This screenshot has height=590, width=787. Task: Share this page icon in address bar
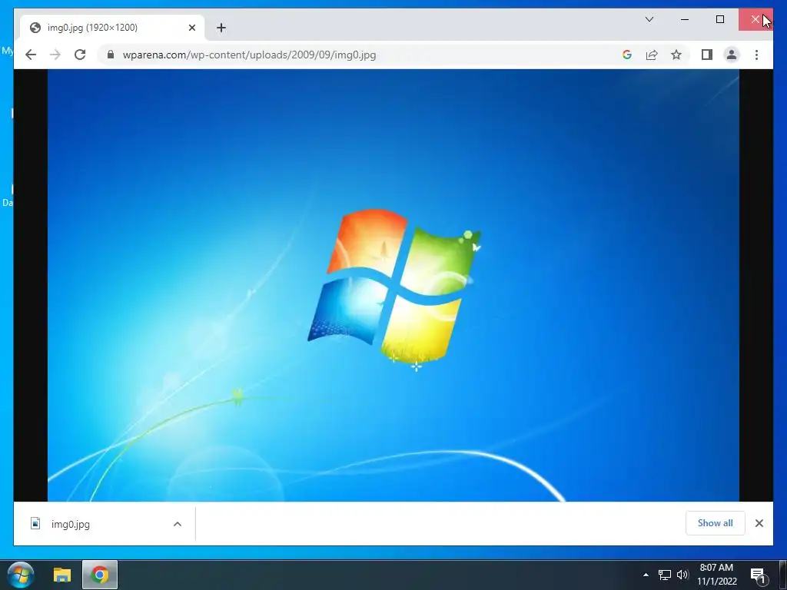[x=652, y=55]
